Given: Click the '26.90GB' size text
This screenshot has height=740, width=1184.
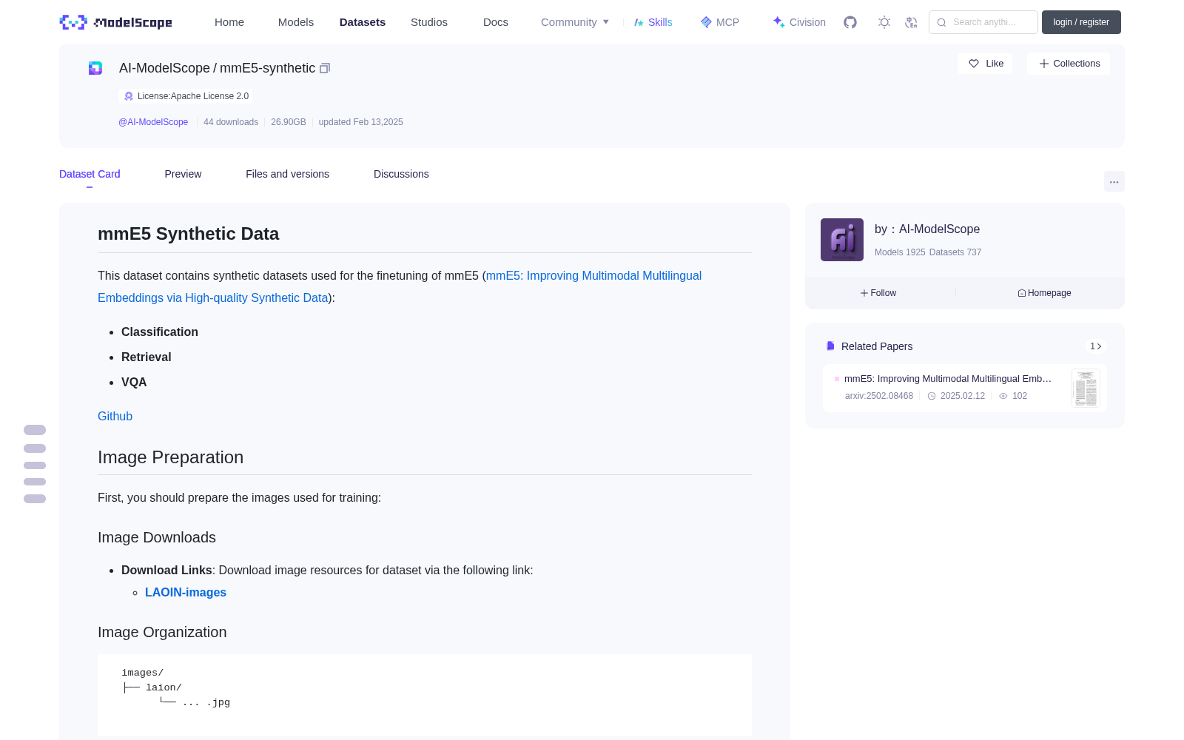Looking at the screenshot, I should [289, 122].
